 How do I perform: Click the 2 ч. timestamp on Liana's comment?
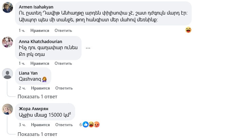22,88
